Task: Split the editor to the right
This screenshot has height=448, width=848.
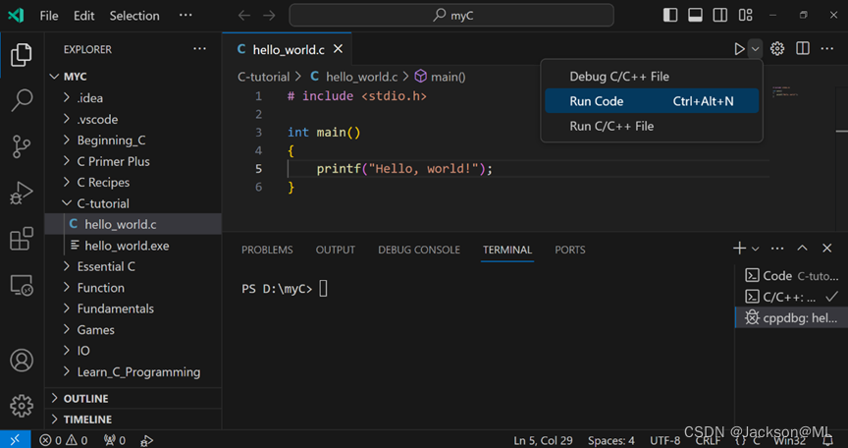Action: point(803,49)
